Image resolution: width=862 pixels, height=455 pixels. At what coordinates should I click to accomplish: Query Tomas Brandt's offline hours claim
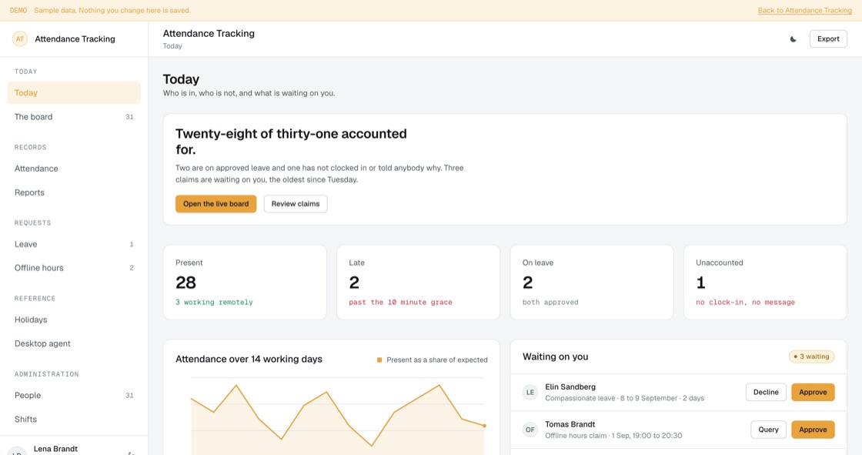(768, 430)
